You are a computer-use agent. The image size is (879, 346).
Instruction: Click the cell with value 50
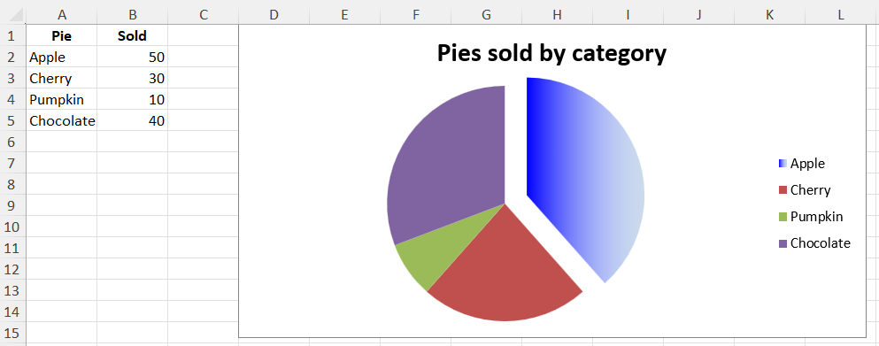point(132,58)
